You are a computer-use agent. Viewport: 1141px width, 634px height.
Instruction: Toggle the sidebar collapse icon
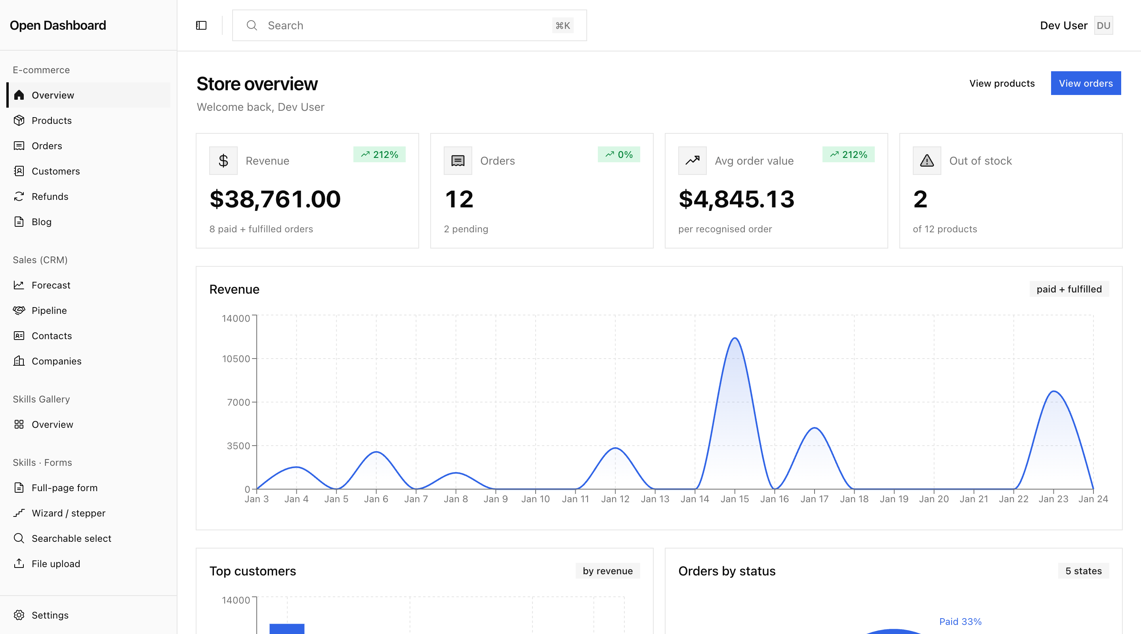(201, 25)
